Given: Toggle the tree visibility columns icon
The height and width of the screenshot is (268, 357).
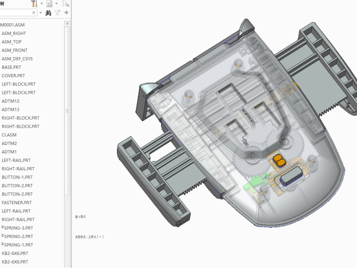Looking at the screenshot, I should [66, 3].
